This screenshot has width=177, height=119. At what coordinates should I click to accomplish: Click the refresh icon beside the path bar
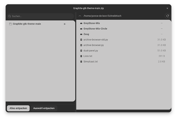click(168, 16)
